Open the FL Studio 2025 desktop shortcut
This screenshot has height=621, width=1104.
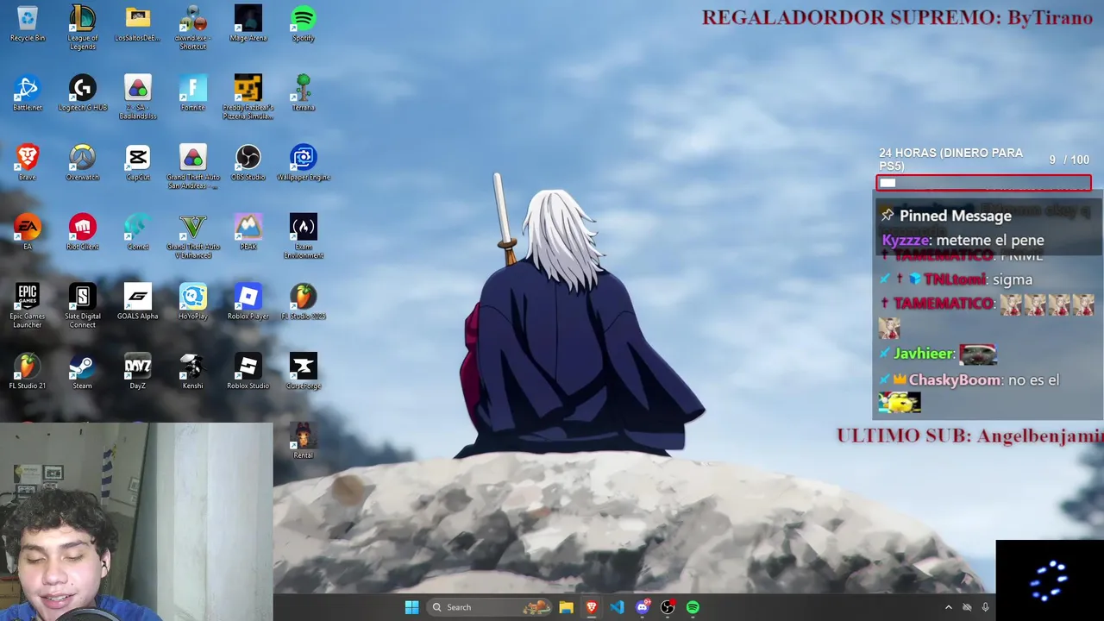(x=304, y=303)
